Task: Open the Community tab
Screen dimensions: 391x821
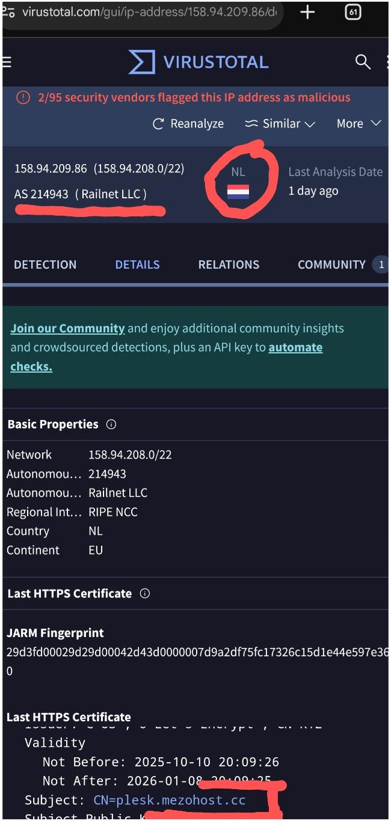Action: coord(331,264)
